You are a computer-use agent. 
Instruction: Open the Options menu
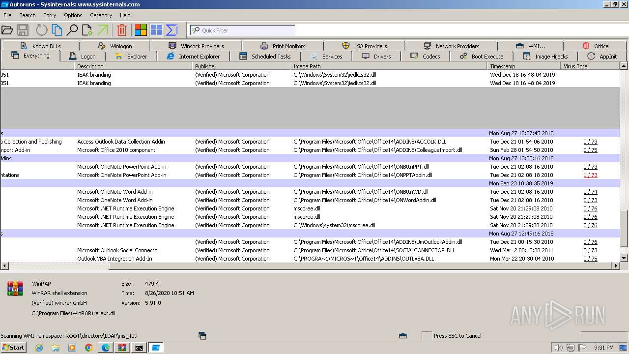73,15
